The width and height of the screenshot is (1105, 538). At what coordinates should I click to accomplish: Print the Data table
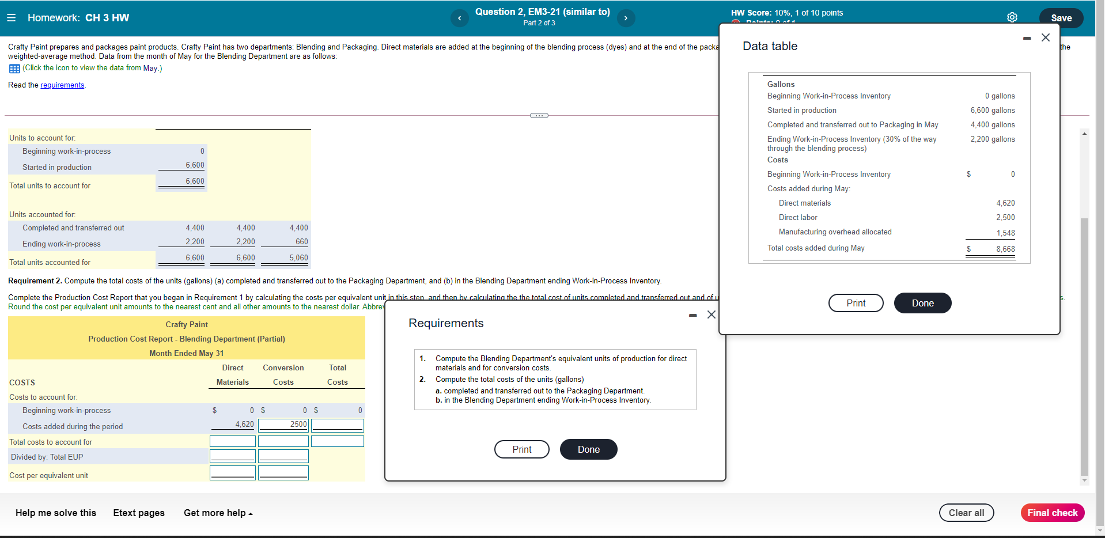click(x=856, y=303)
